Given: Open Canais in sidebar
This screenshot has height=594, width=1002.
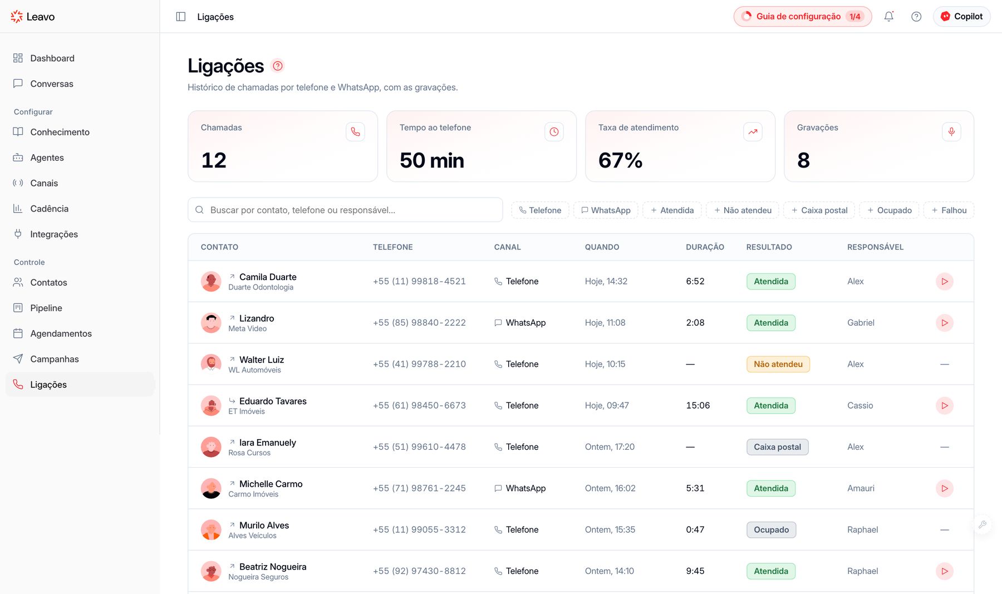Looking at the screenshot, I should (x=80, y=183).
